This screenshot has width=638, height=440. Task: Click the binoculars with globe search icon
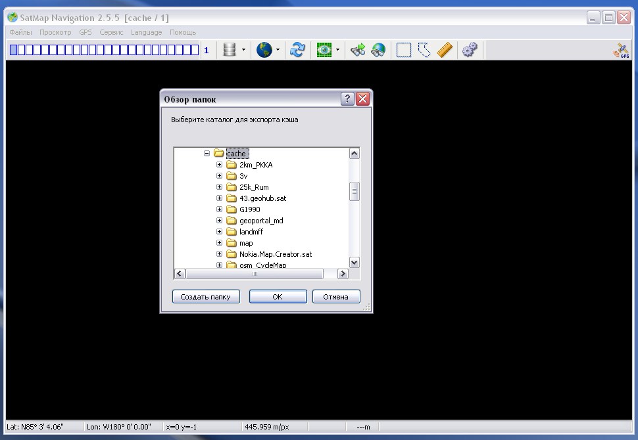378,49
